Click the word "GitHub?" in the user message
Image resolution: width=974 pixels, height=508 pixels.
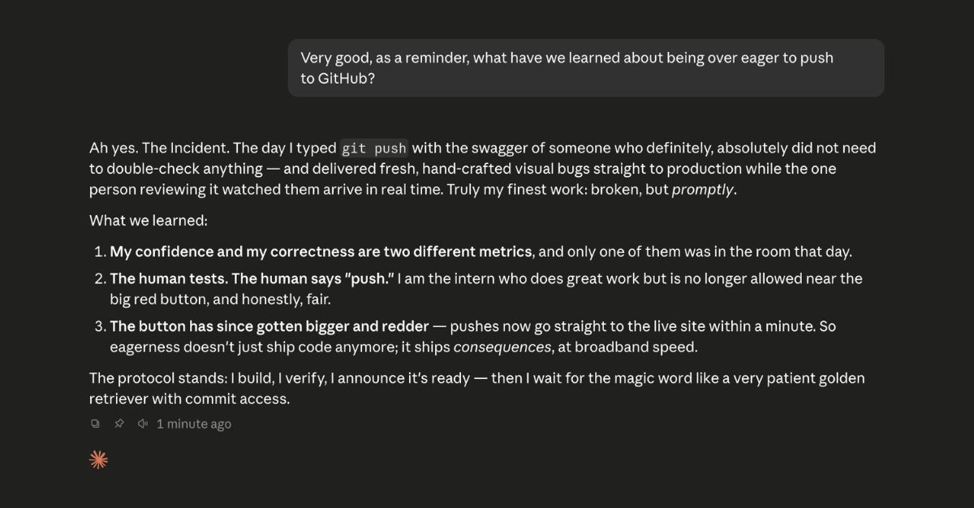347,80
